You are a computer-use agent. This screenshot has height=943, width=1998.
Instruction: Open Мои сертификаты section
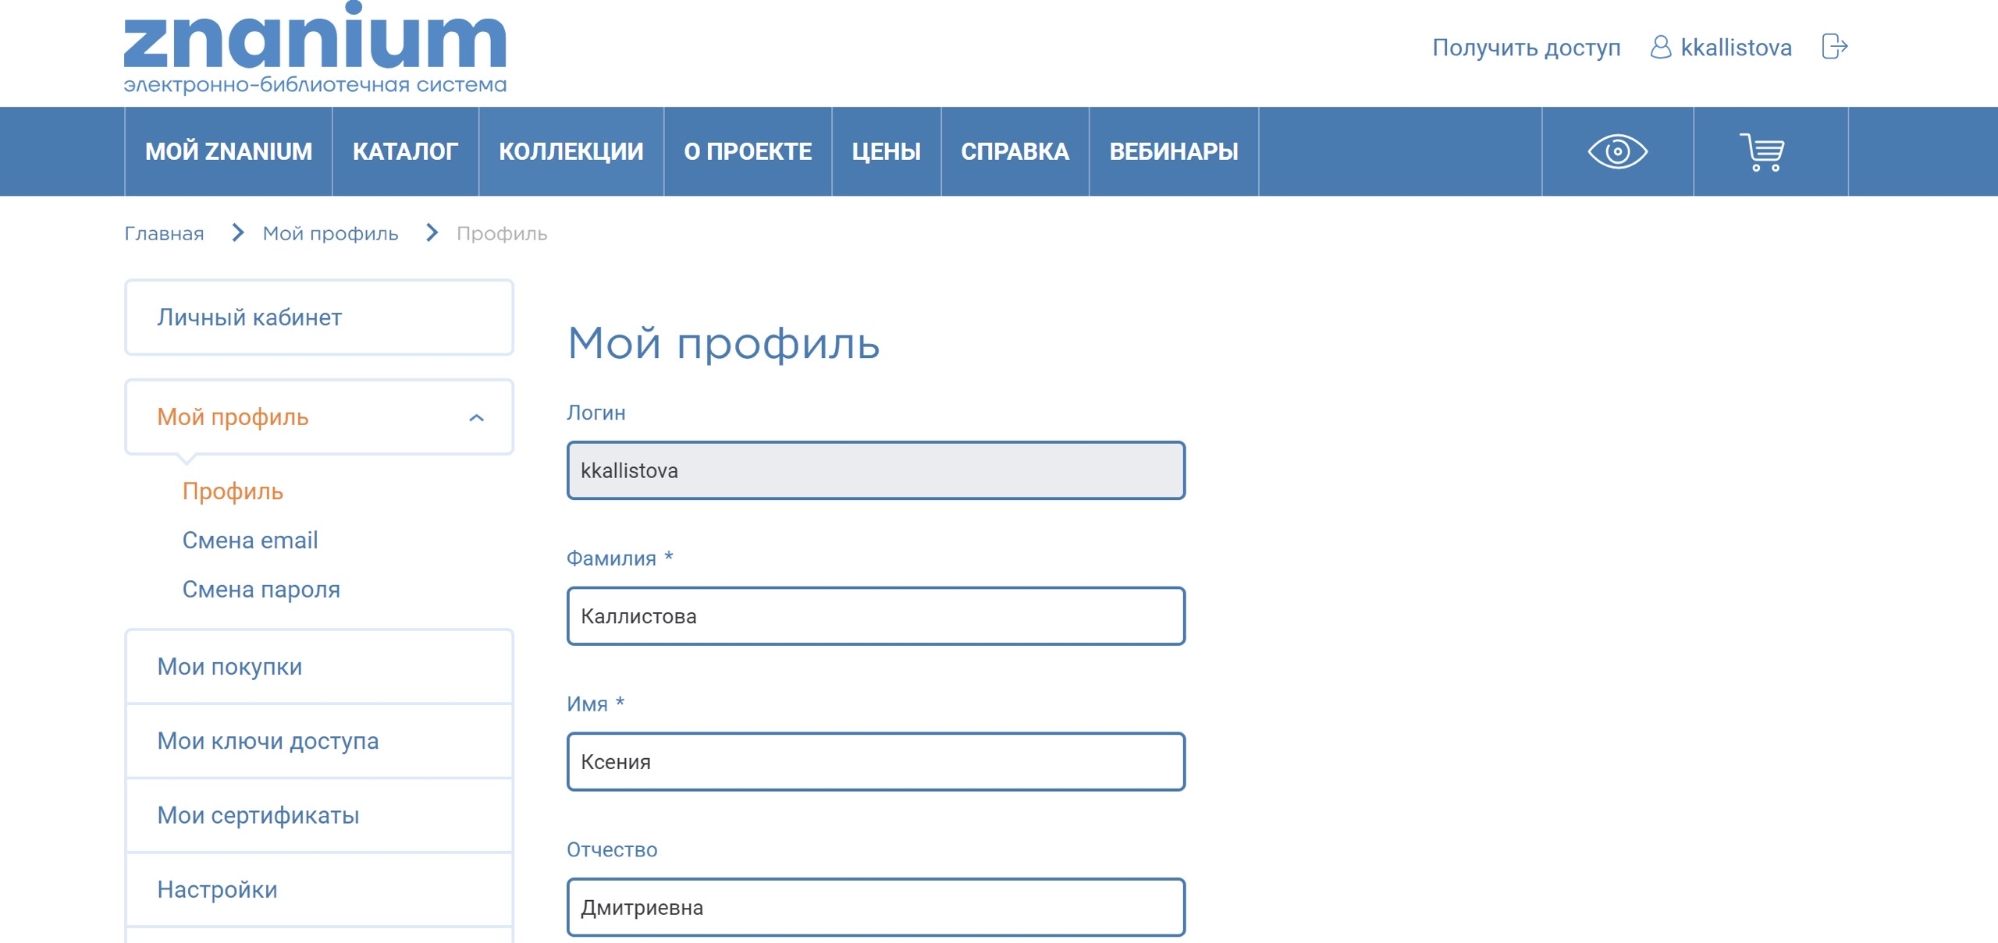pos(258,814)
